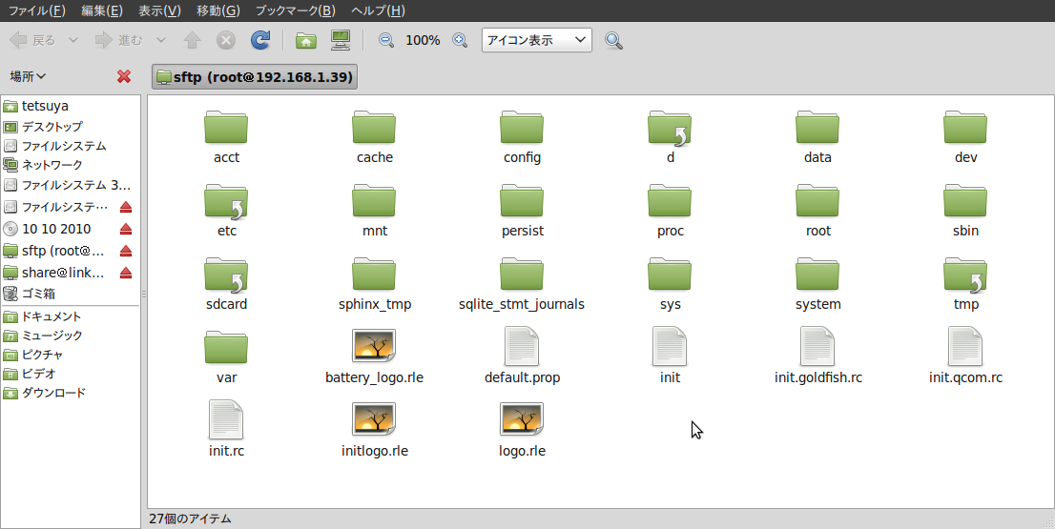Open the 編集(E) menu
The width and height of the screenshot is (1055, 529).
coord(102,10)
